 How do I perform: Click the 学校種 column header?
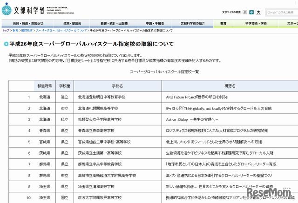[65, 86]
